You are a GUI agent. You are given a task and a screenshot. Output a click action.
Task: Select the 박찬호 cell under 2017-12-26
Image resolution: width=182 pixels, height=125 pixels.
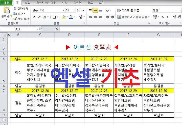[40, 115]
